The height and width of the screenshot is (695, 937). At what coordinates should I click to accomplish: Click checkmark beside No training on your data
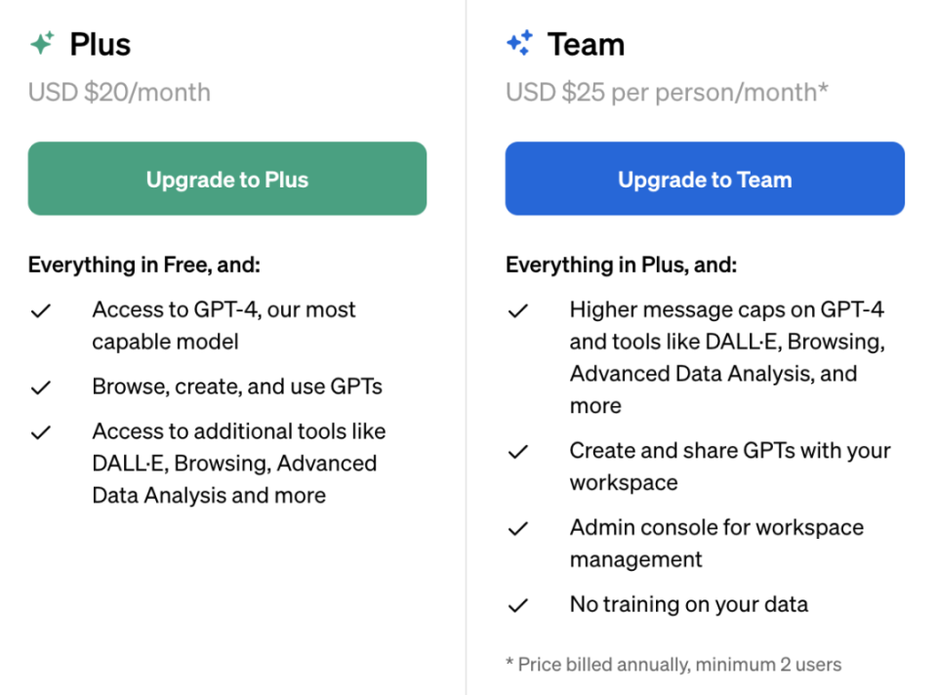[517, 605]
